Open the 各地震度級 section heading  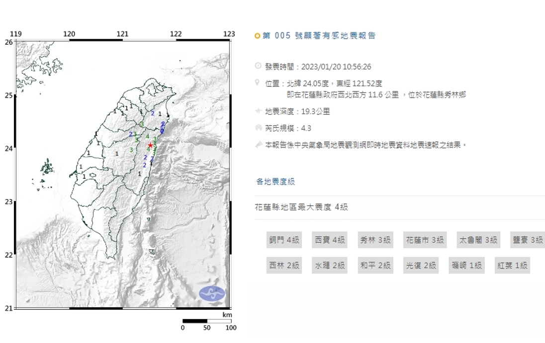275,182
